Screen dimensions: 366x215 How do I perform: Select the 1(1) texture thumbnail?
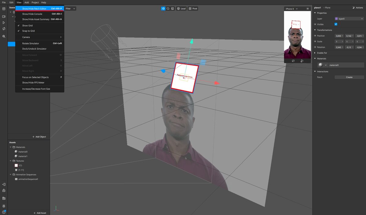[16, 165]
